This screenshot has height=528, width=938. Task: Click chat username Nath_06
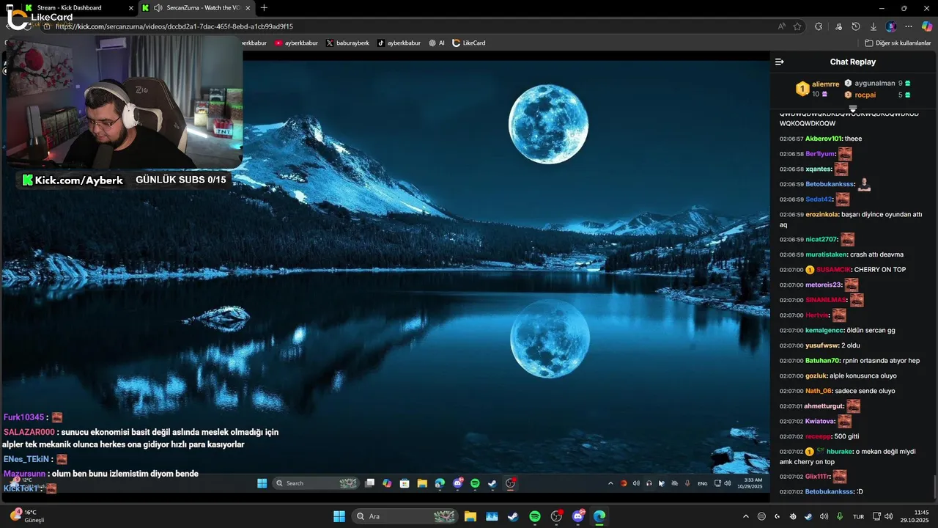819,391
